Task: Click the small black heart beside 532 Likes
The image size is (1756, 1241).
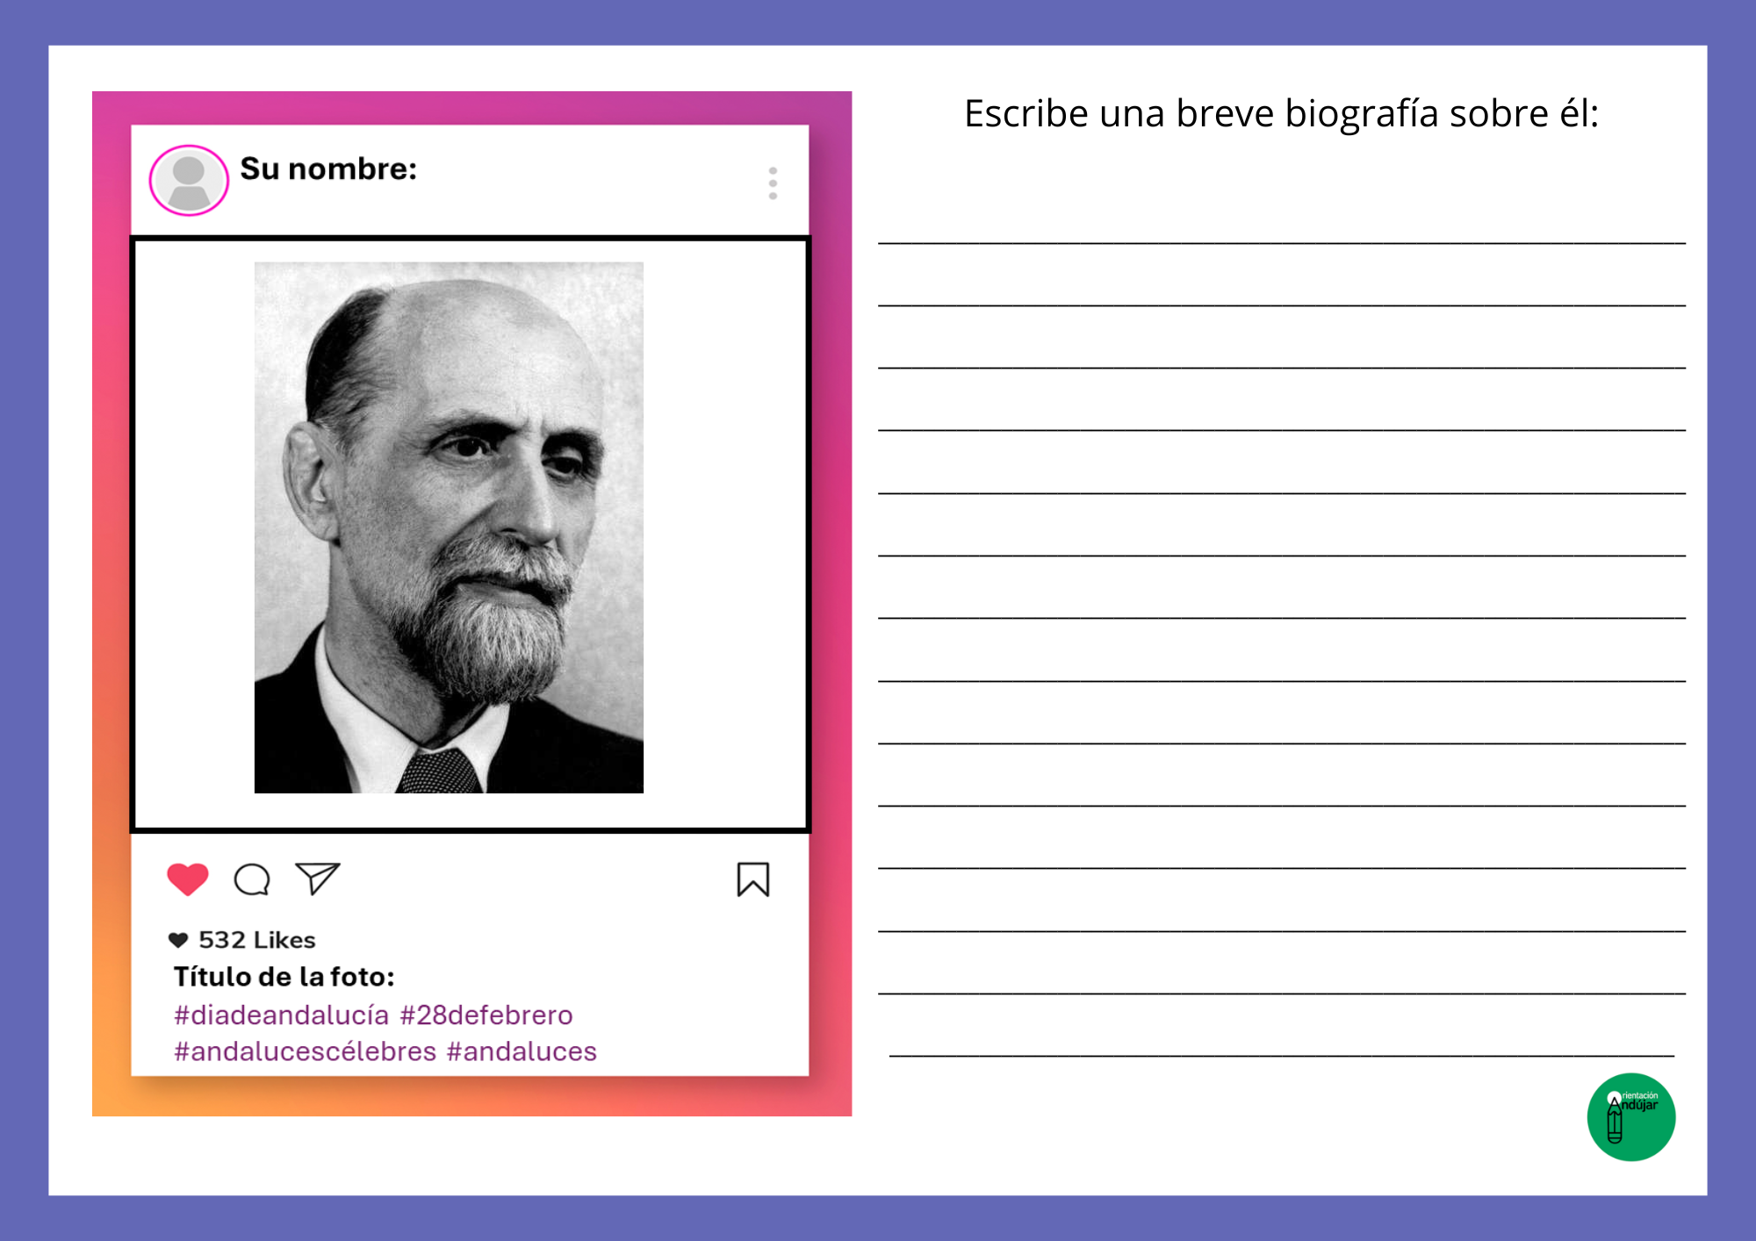Action: [178, 940]
